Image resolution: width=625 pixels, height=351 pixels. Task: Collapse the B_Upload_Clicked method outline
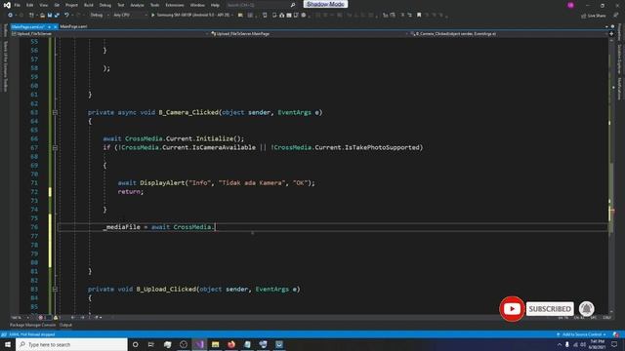[x=55, y=290]
